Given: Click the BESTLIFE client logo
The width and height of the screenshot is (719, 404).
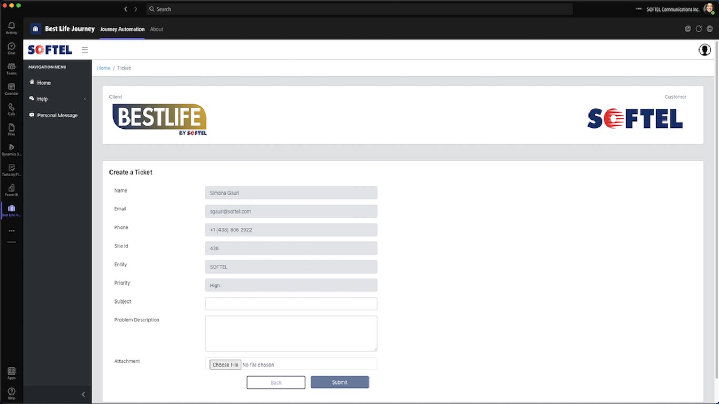Looking at the screenshot, I should tap(159, 119).
